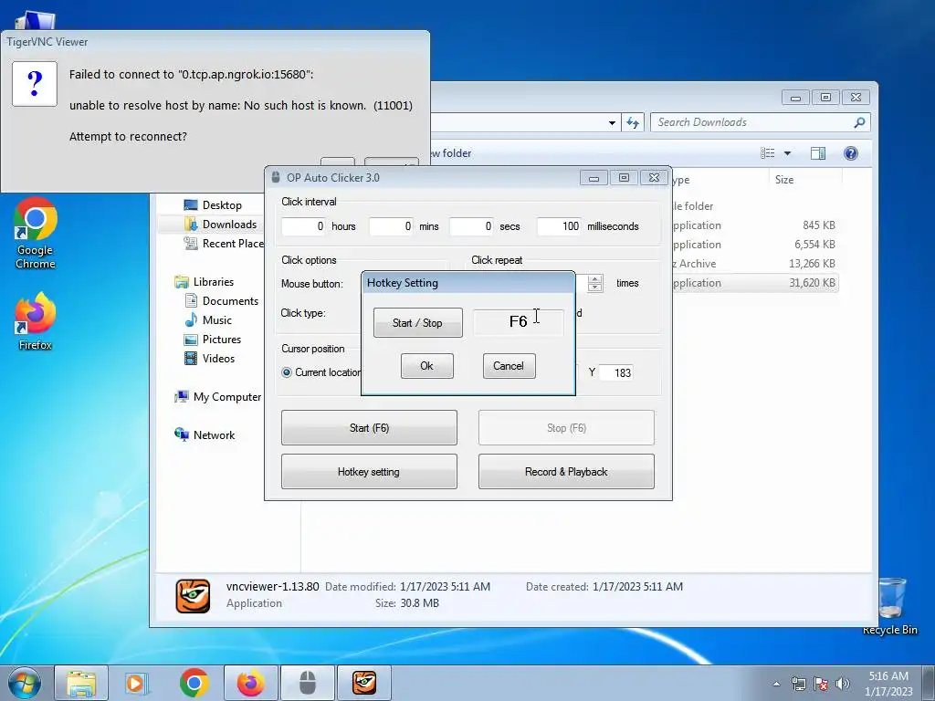Click the volume speaker tray icon
935x701 pixels.
(x=843, y=684)
